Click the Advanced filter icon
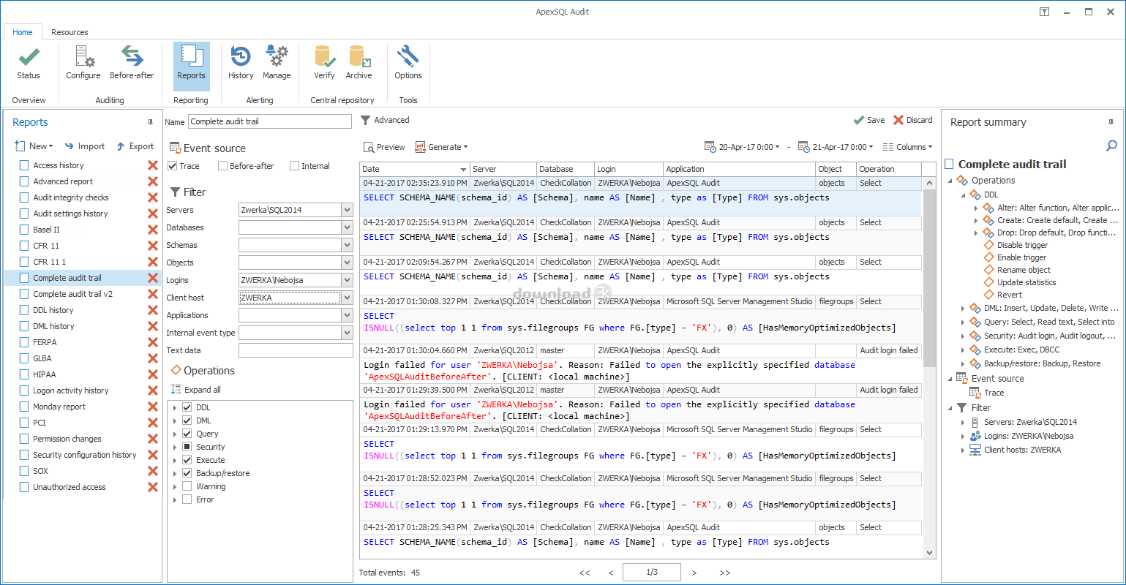Image resolution: width=1126 pixels, height=585 pixels. tap(366, 120)
